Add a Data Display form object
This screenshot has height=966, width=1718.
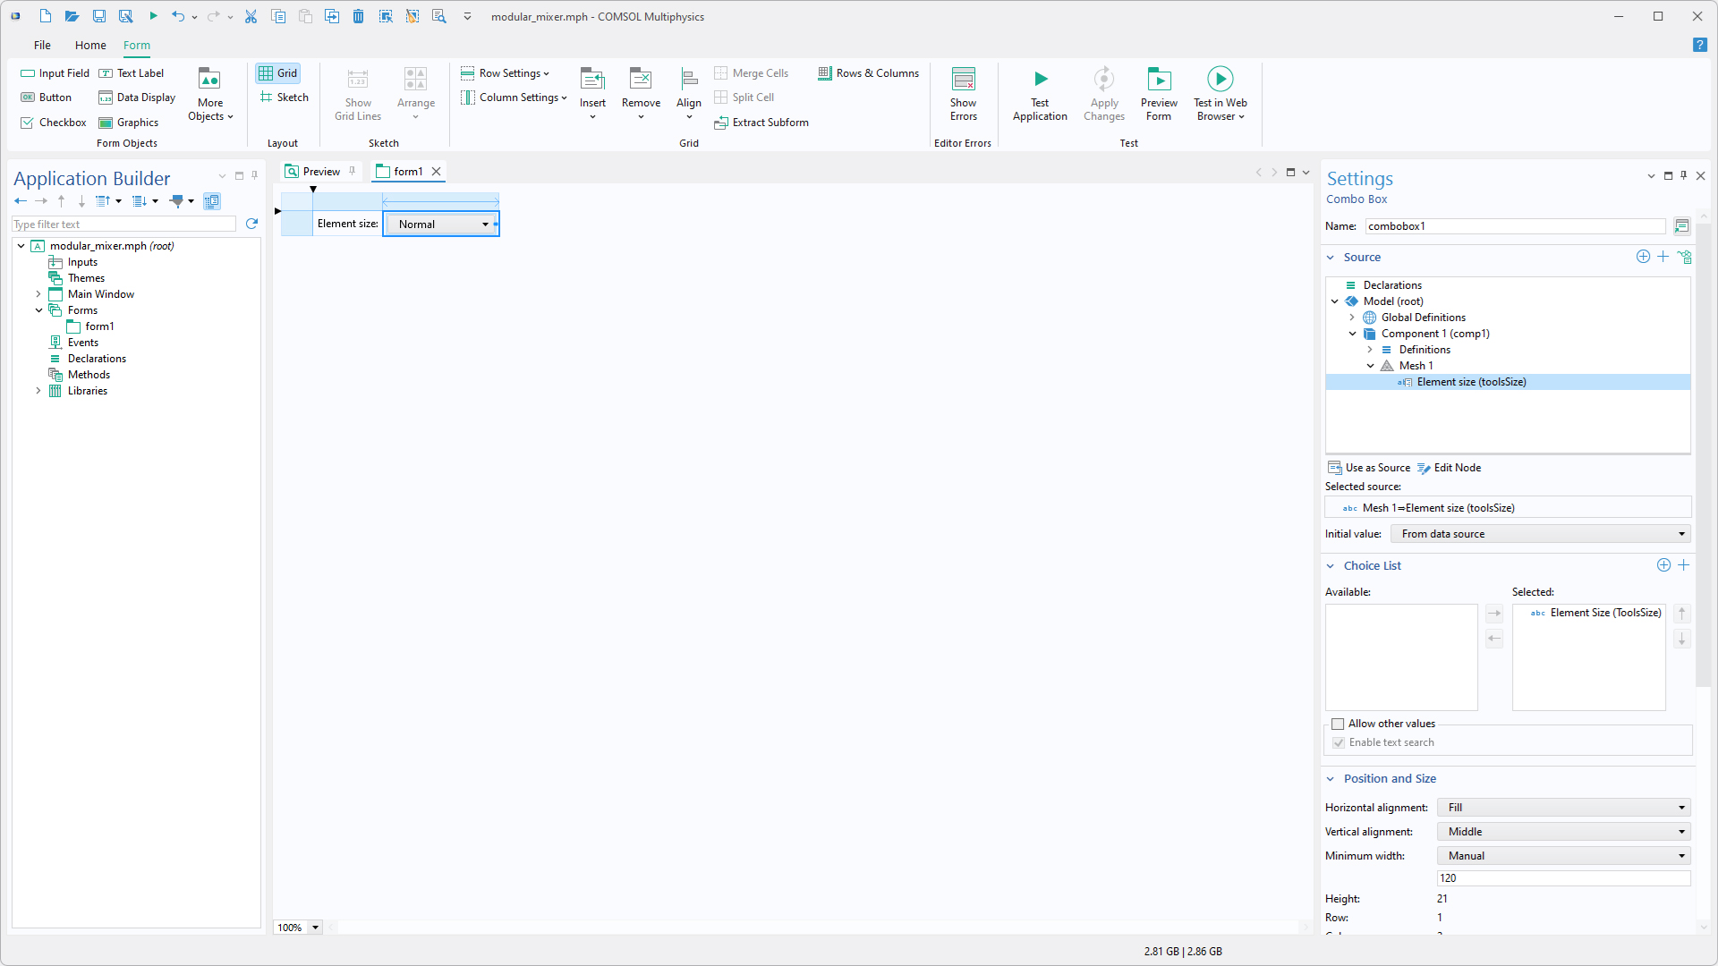[137, 97]
